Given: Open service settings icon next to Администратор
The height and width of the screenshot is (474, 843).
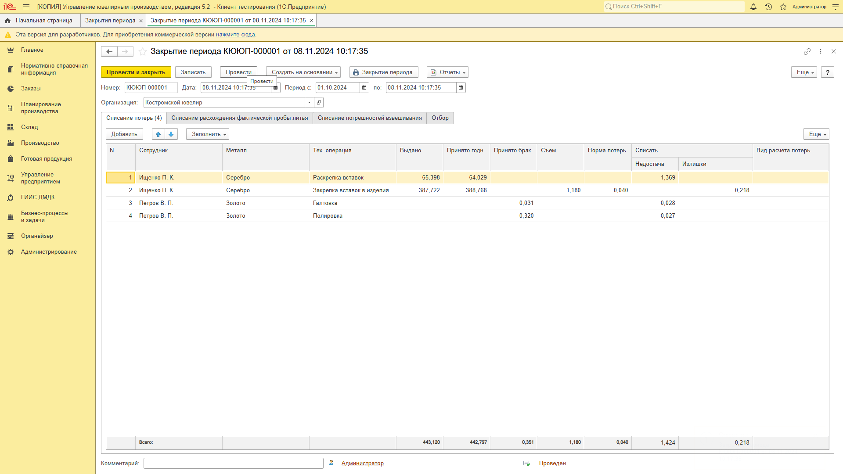Looking at the screenshot, I should pos(836,7).
